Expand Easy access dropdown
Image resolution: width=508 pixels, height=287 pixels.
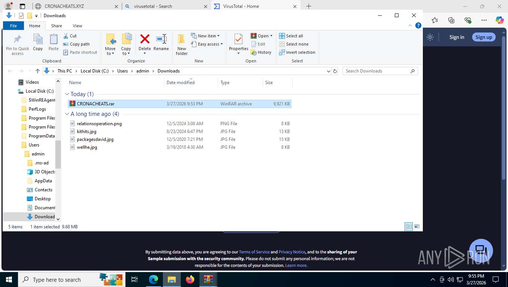point(207,44)
